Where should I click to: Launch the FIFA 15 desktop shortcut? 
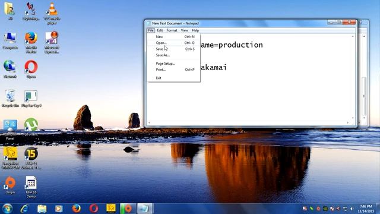click(31, 158)
